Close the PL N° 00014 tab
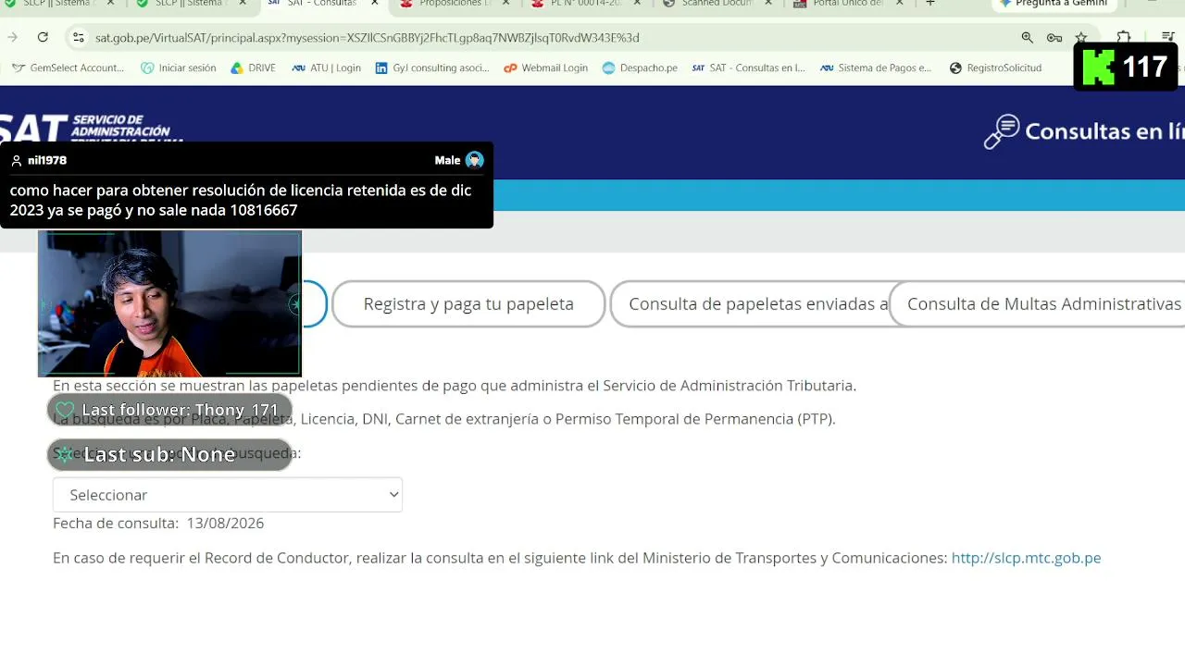Screen dimensions: 1185x666 638,3
